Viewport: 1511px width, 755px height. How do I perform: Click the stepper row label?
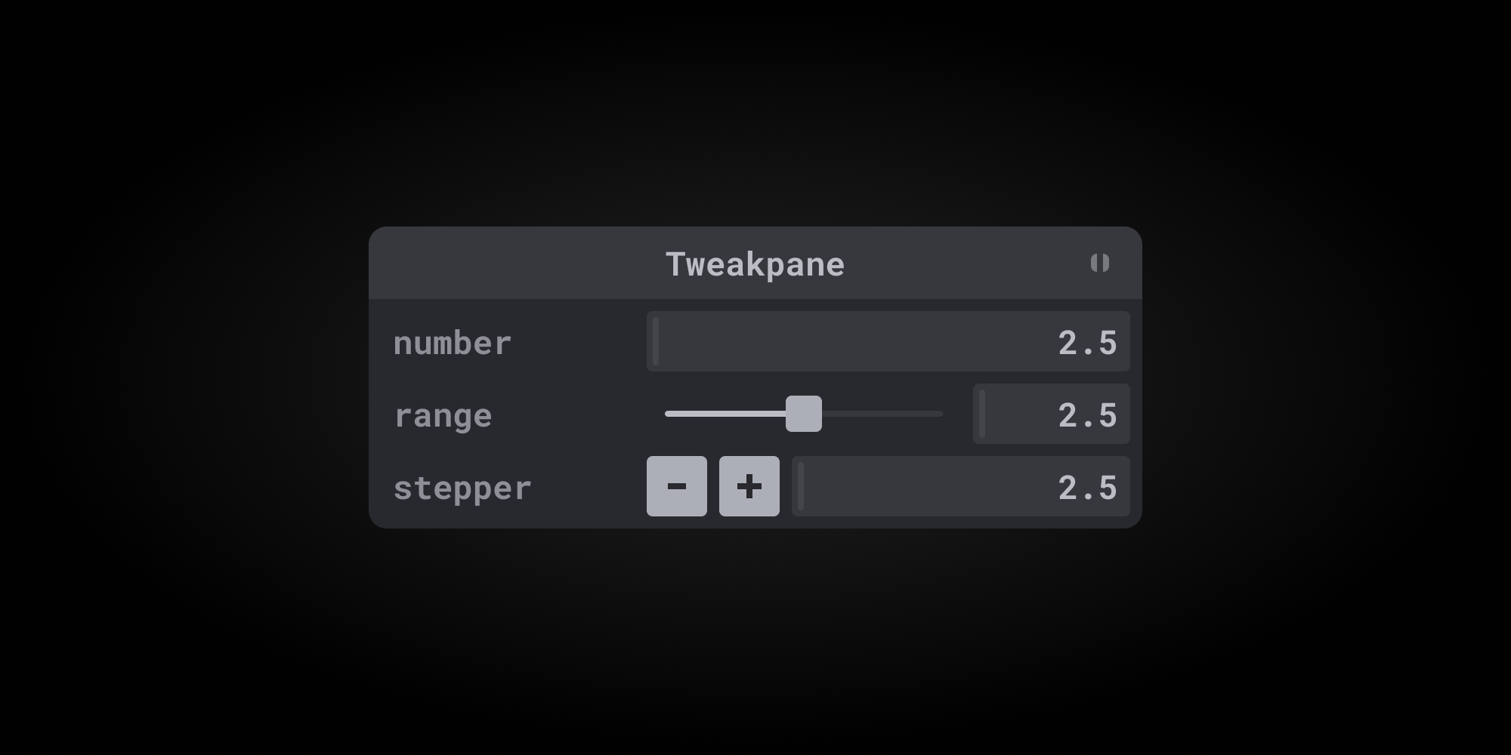coord(462,488)
